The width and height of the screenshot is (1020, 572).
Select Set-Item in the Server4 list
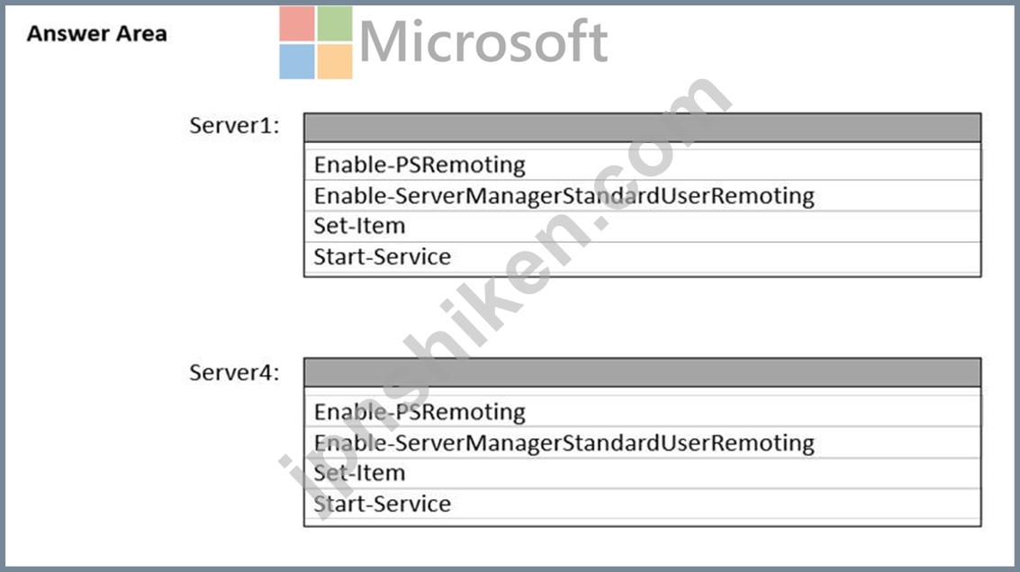pyautogui.click(x=642, y=473)
